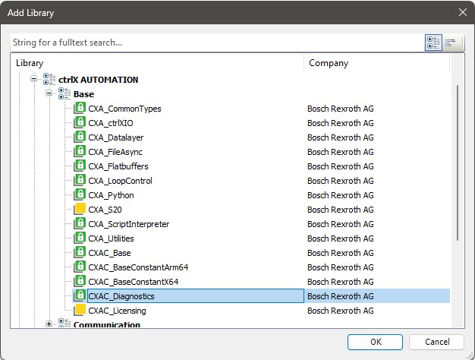Click the lock icon beside CXA_Flatbuffers

pos(80,166)
